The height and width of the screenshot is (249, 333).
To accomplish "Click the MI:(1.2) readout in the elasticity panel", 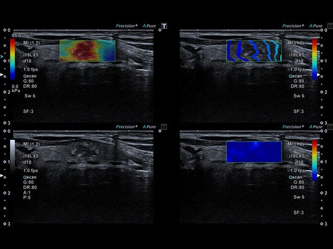I will coord(31,43).
